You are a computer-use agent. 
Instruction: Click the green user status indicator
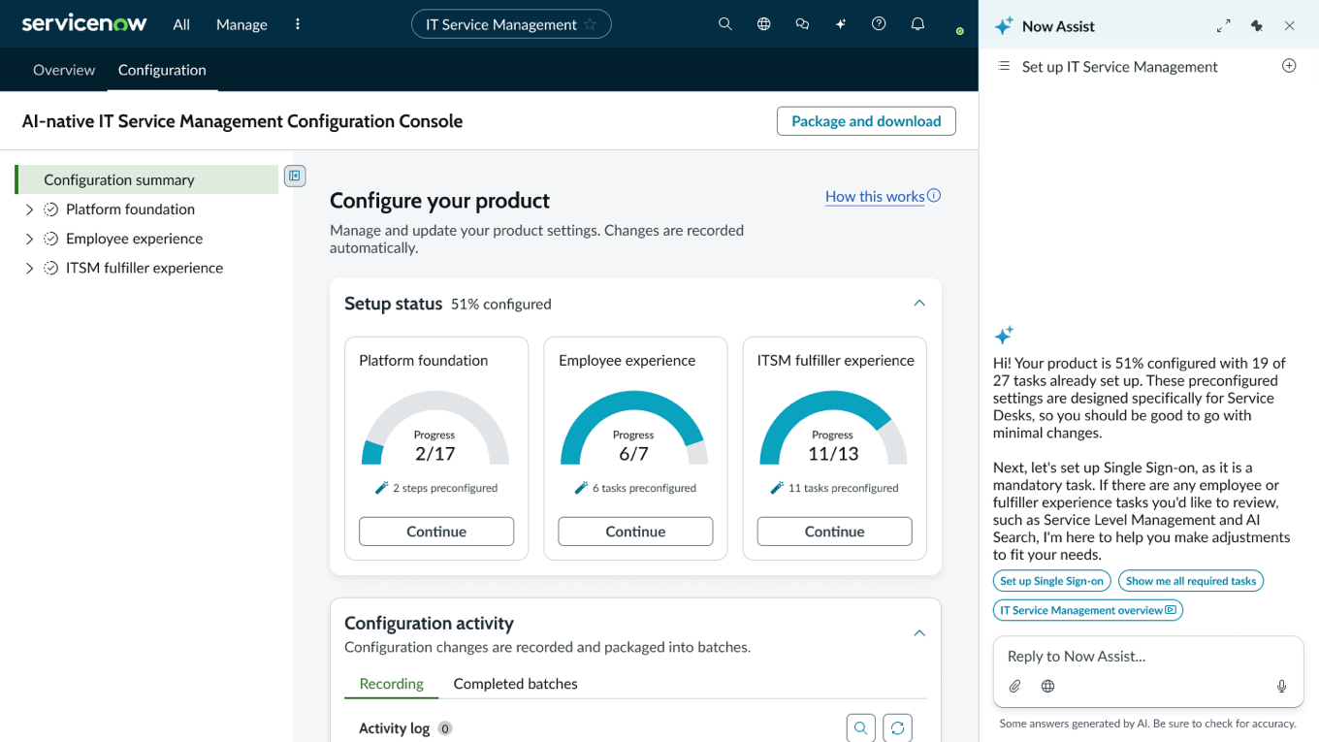(959, 31)
